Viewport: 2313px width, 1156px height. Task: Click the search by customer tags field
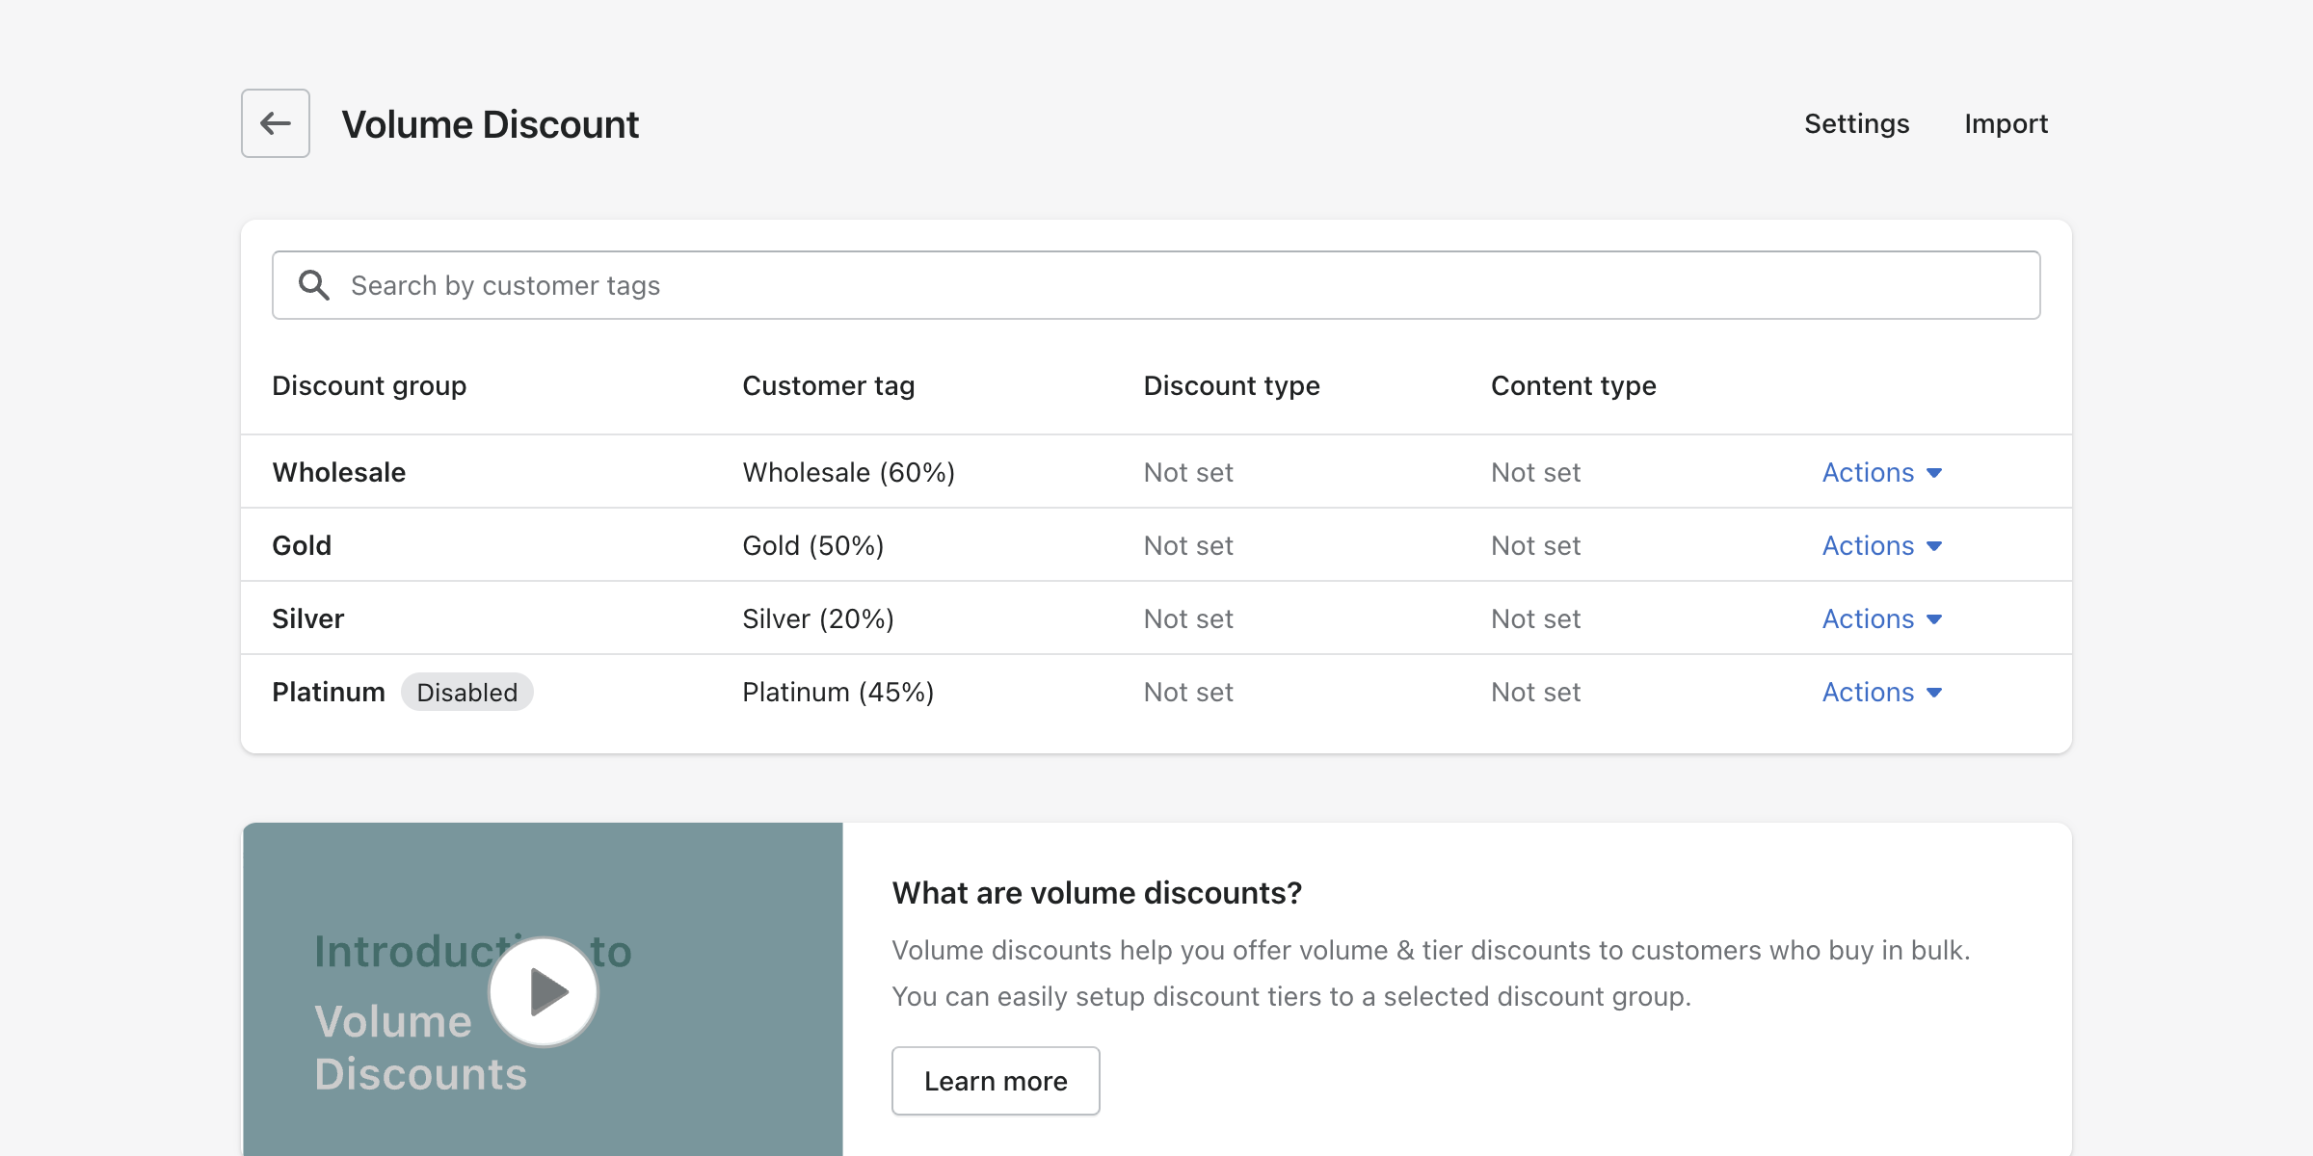click(1156, 284)
